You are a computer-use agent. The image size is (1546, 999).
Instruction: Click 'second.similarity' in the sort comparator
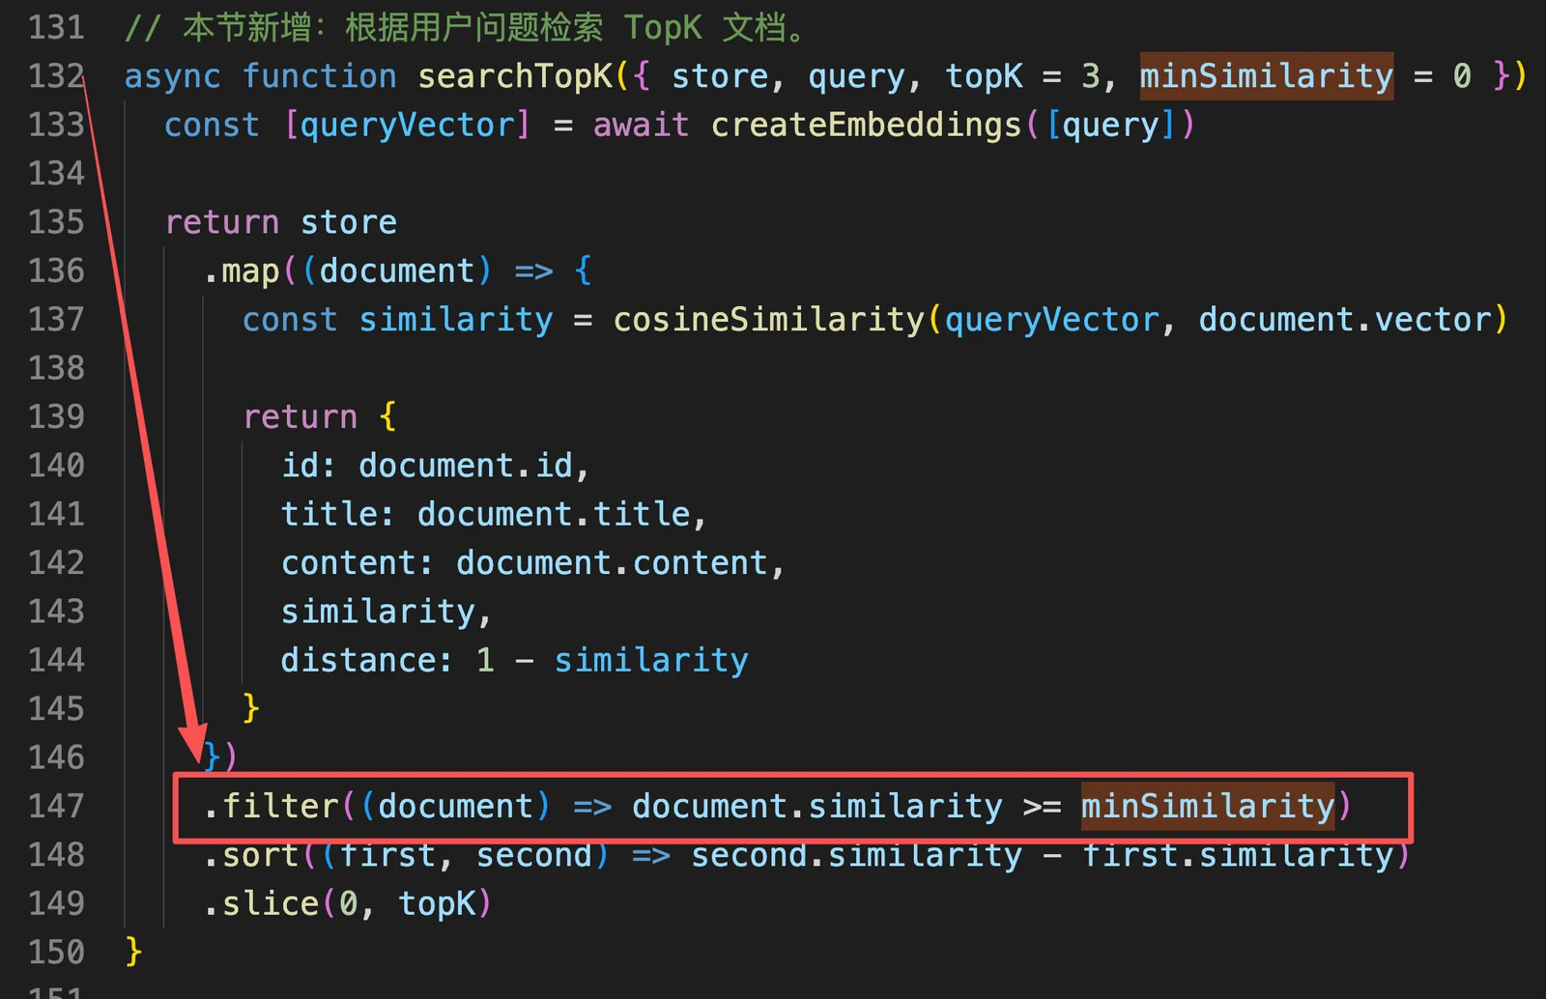(856, 854)
